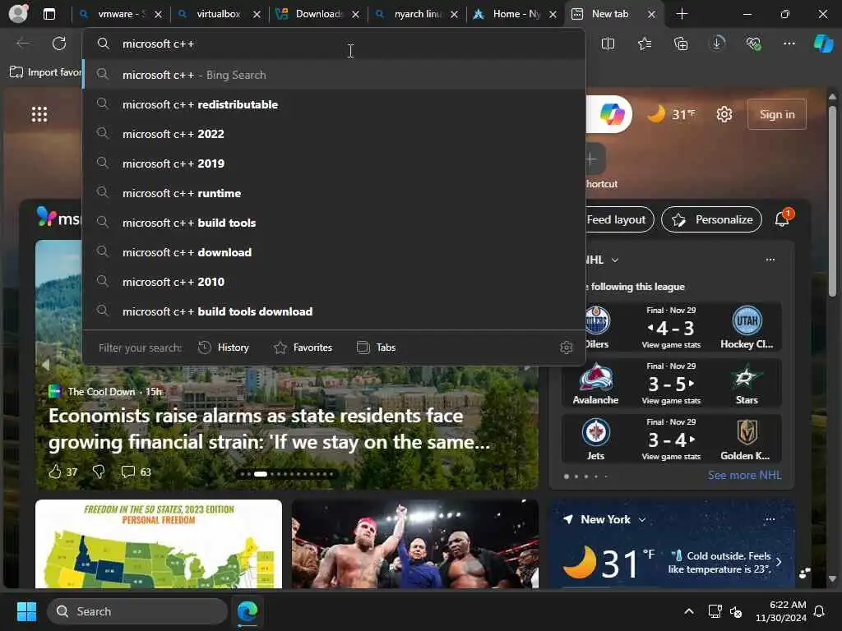
Task: Click the Sign in button
Action: tap(776, 114)
